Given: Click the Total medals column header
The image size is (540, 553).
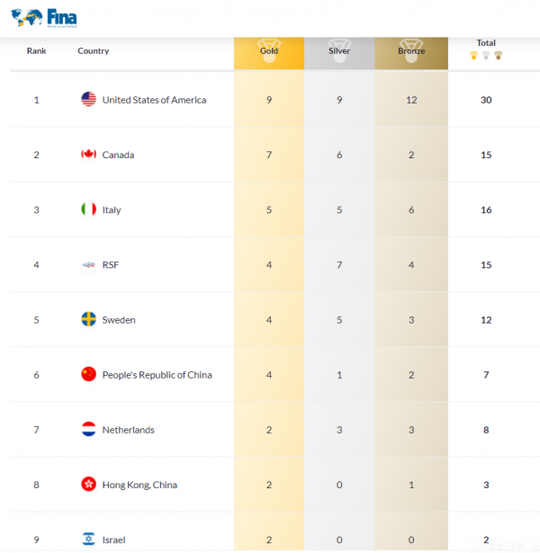Looking at the screenshot, I should [486, 43].
